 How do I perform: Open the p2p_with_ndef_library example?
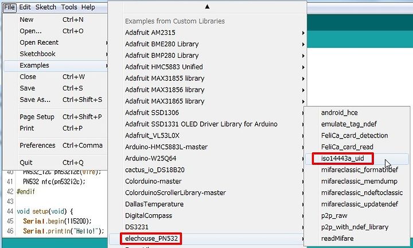(x=357, y=227)
